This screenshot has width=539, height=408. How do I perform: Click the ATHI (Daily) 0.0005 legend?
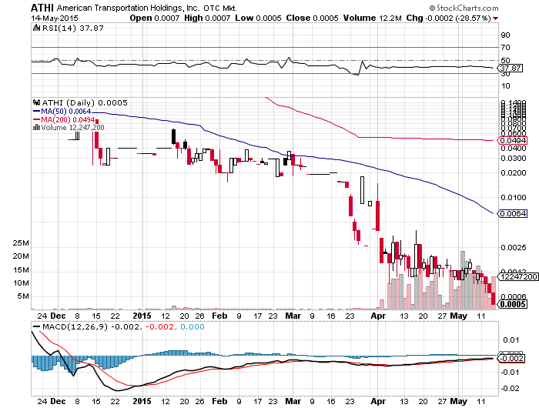coord(85,102)
